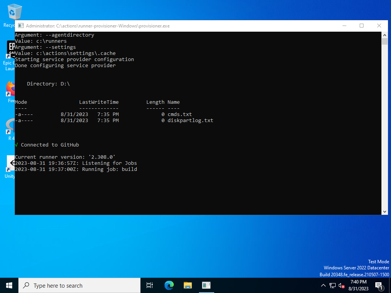Click the muted volume tray icon
Screen dimensions: 391x293
point(341,285)
